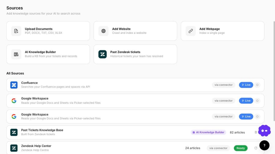Open the Past Zendesk tickets card
The width and height of the screenshot is (275, 154).
point(135,54)
